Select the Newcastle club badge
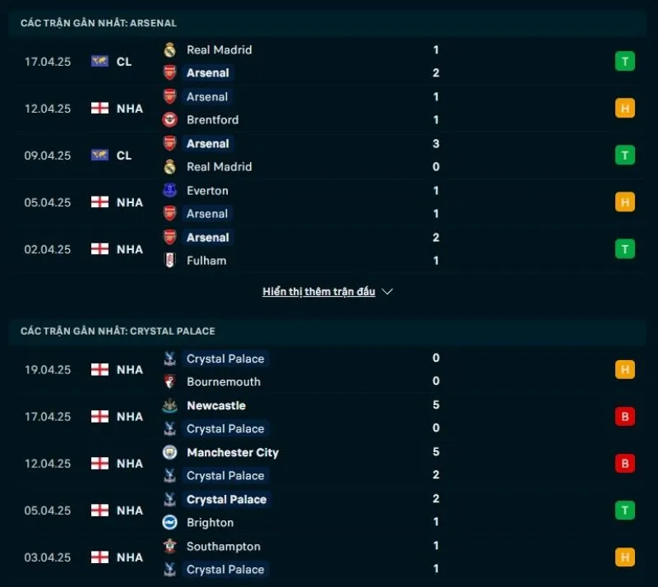 click(169, 405)
